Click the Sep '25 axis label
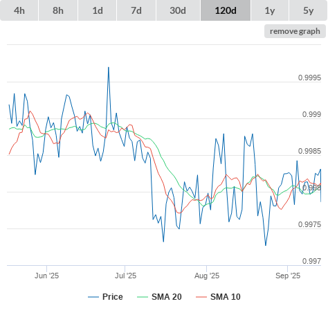Screen dimensions: 328x315 click(x=288, y=276)
